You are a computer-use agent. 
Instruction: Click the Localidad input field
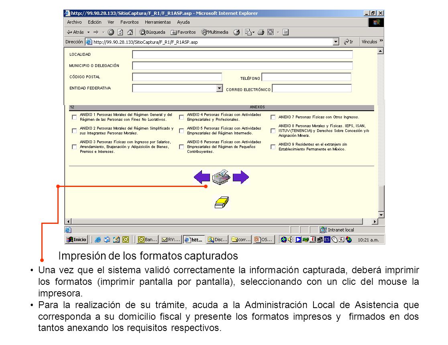click(242, 54)
